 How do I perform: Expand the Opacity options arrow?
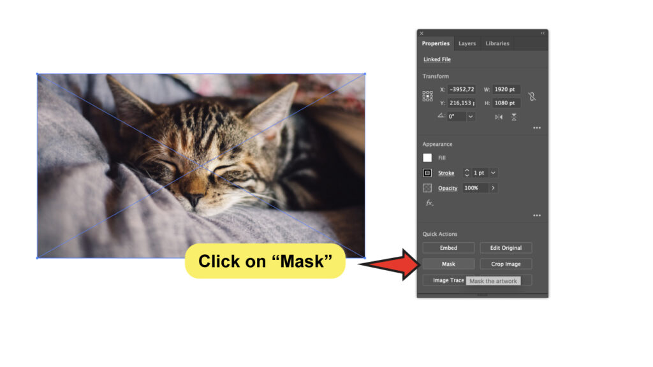pyautogui.click(x=493, y=188)
